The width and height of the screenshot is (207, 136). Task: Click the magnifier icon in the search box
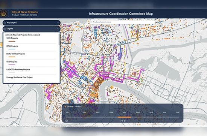pos(91,22)
